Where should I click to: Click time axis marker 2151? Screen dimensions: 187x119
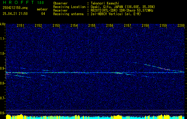coord(21,26)
